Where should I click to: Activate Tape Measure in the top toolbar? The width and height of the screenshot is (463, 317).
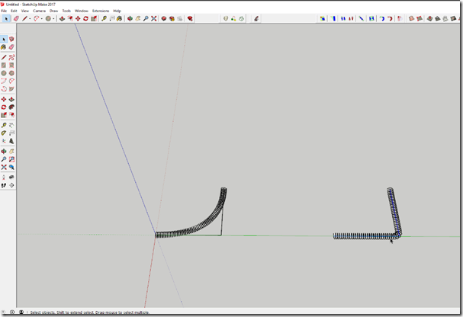104,18
